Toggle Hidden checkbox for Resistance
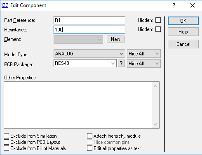The height and width of the screenshot is (155, 202). pos(158,29)
